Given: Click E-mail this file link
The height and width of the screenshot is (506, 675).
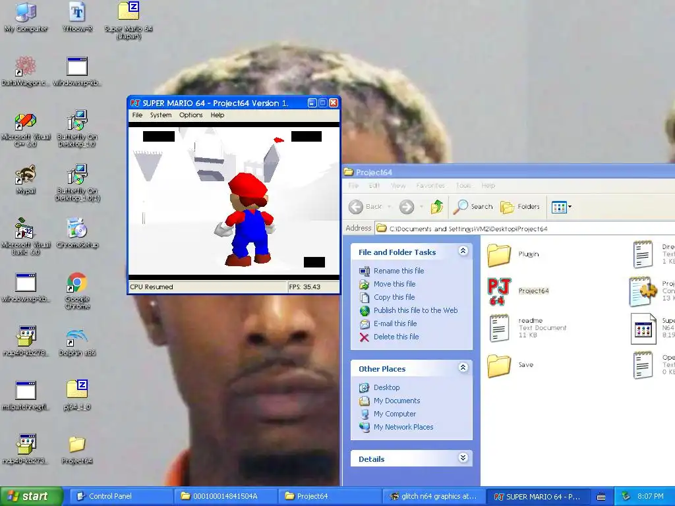Looking at the screenshot, I should pos(396,323).
